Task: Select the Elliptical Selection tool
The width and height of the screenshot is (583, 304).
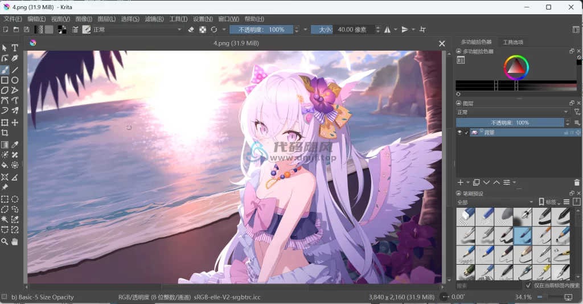Action: 15,199
